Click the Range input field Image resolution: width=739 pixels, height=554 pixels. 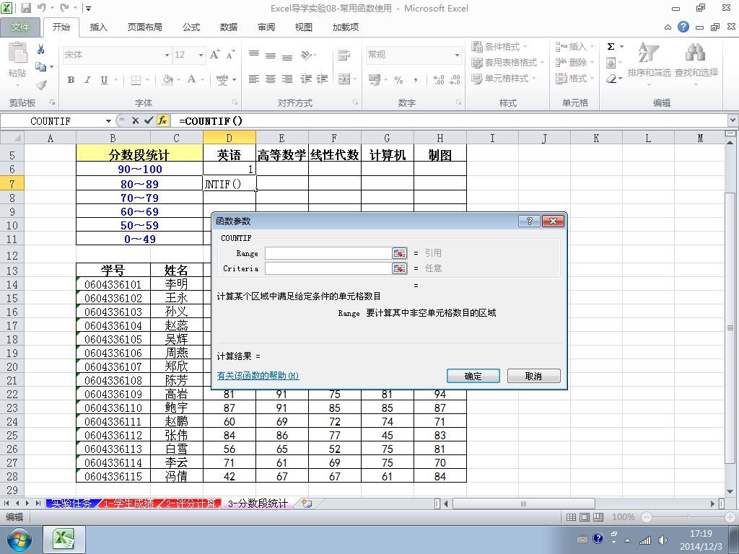click(x=328, y=253)
